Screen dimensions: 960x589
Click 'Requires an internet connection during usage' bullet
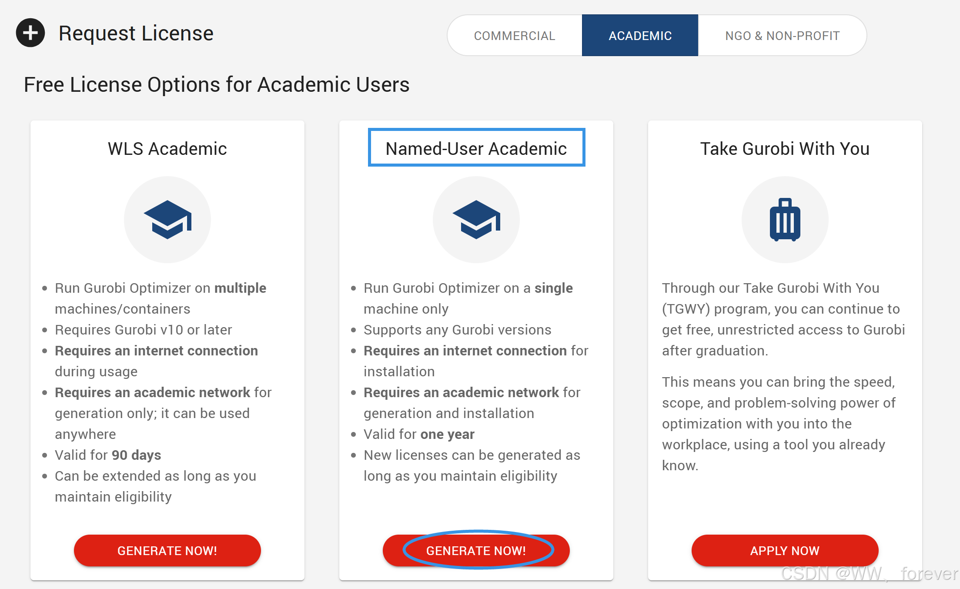pos(156,361)
